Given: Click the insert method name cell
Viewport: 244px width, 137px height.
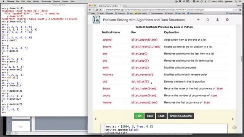Looking at the screenshot, I should (x=107, y=47).
